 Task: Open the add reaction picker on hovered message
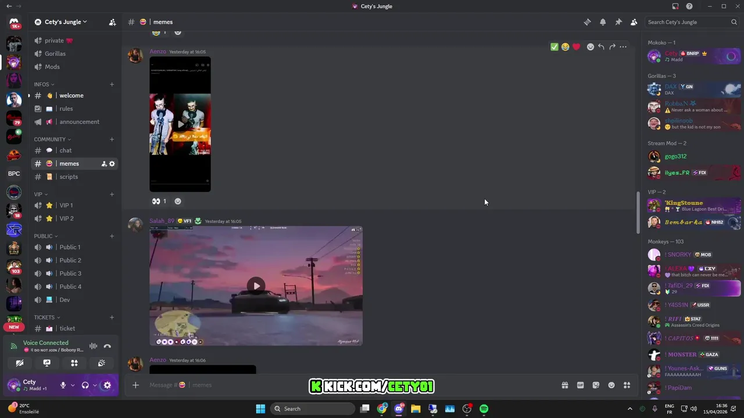[591, 47]
